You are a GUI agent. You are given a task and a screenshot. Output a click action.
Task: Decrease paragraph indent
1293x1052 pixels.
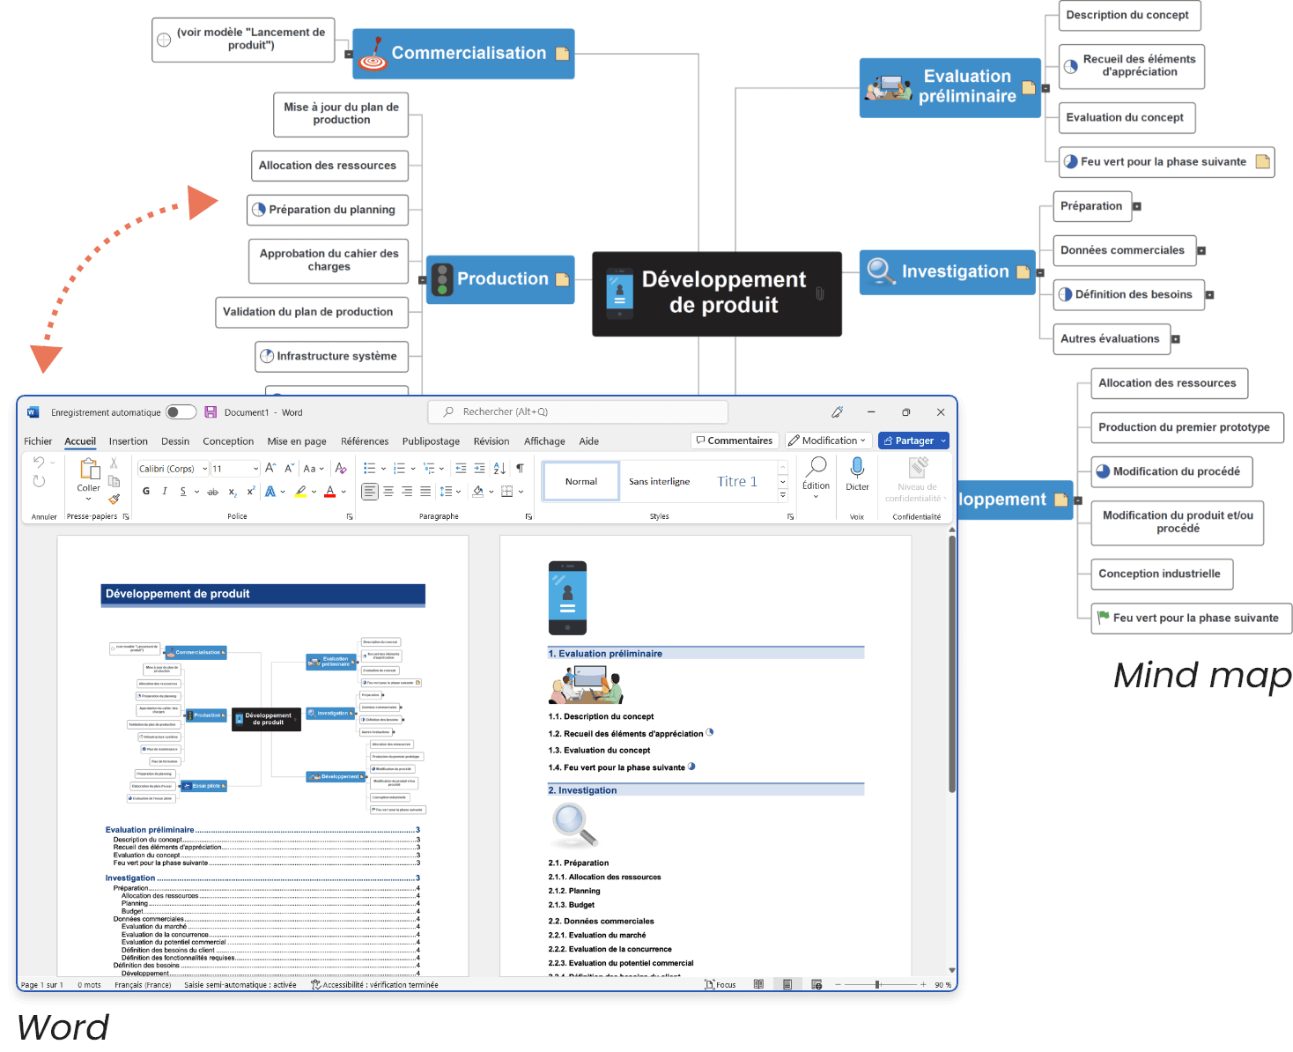tap(461, 469)
